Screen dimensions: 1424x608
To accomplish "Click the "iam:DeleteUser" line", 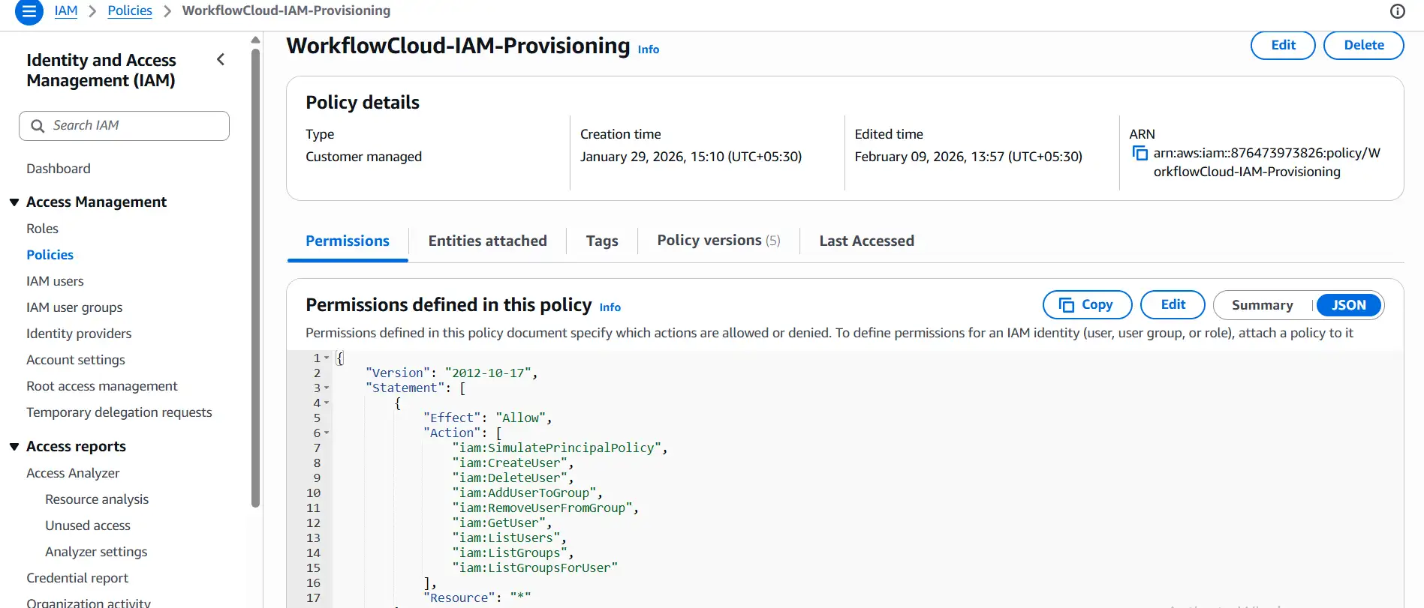I will pos(513,478).
